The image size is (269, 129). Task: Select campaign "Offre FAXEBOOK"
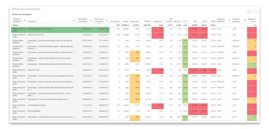(x=52, y=112)
